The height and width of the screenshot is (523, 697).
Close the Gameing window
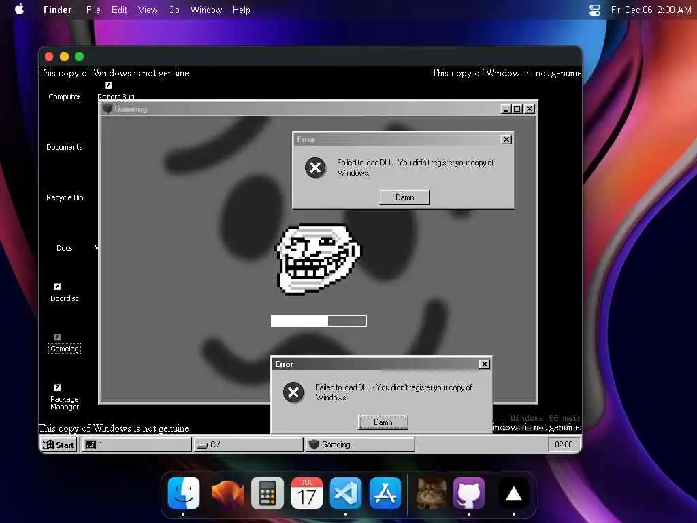(x=530, y=109)
